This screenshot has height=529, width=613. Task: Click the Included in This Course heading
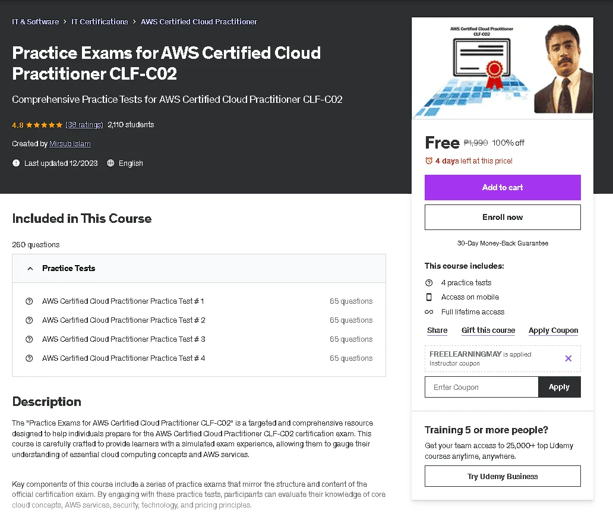82,218
